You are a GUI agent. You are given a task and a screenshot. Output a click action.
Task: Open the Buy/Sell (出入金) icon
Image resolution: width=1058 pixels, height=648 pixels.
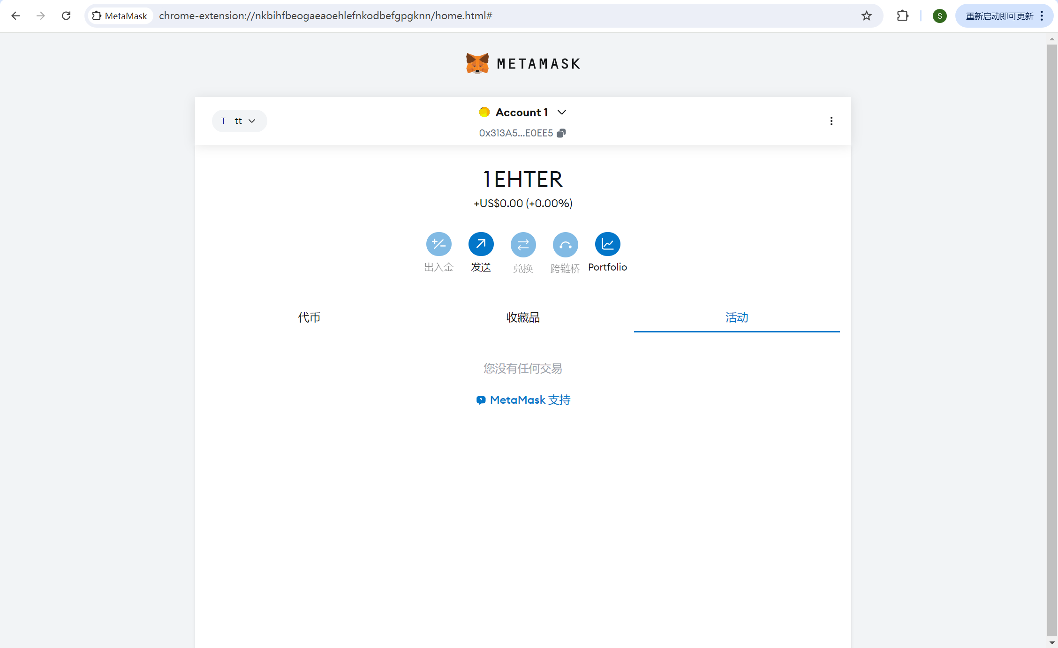[x=438, y=244]
